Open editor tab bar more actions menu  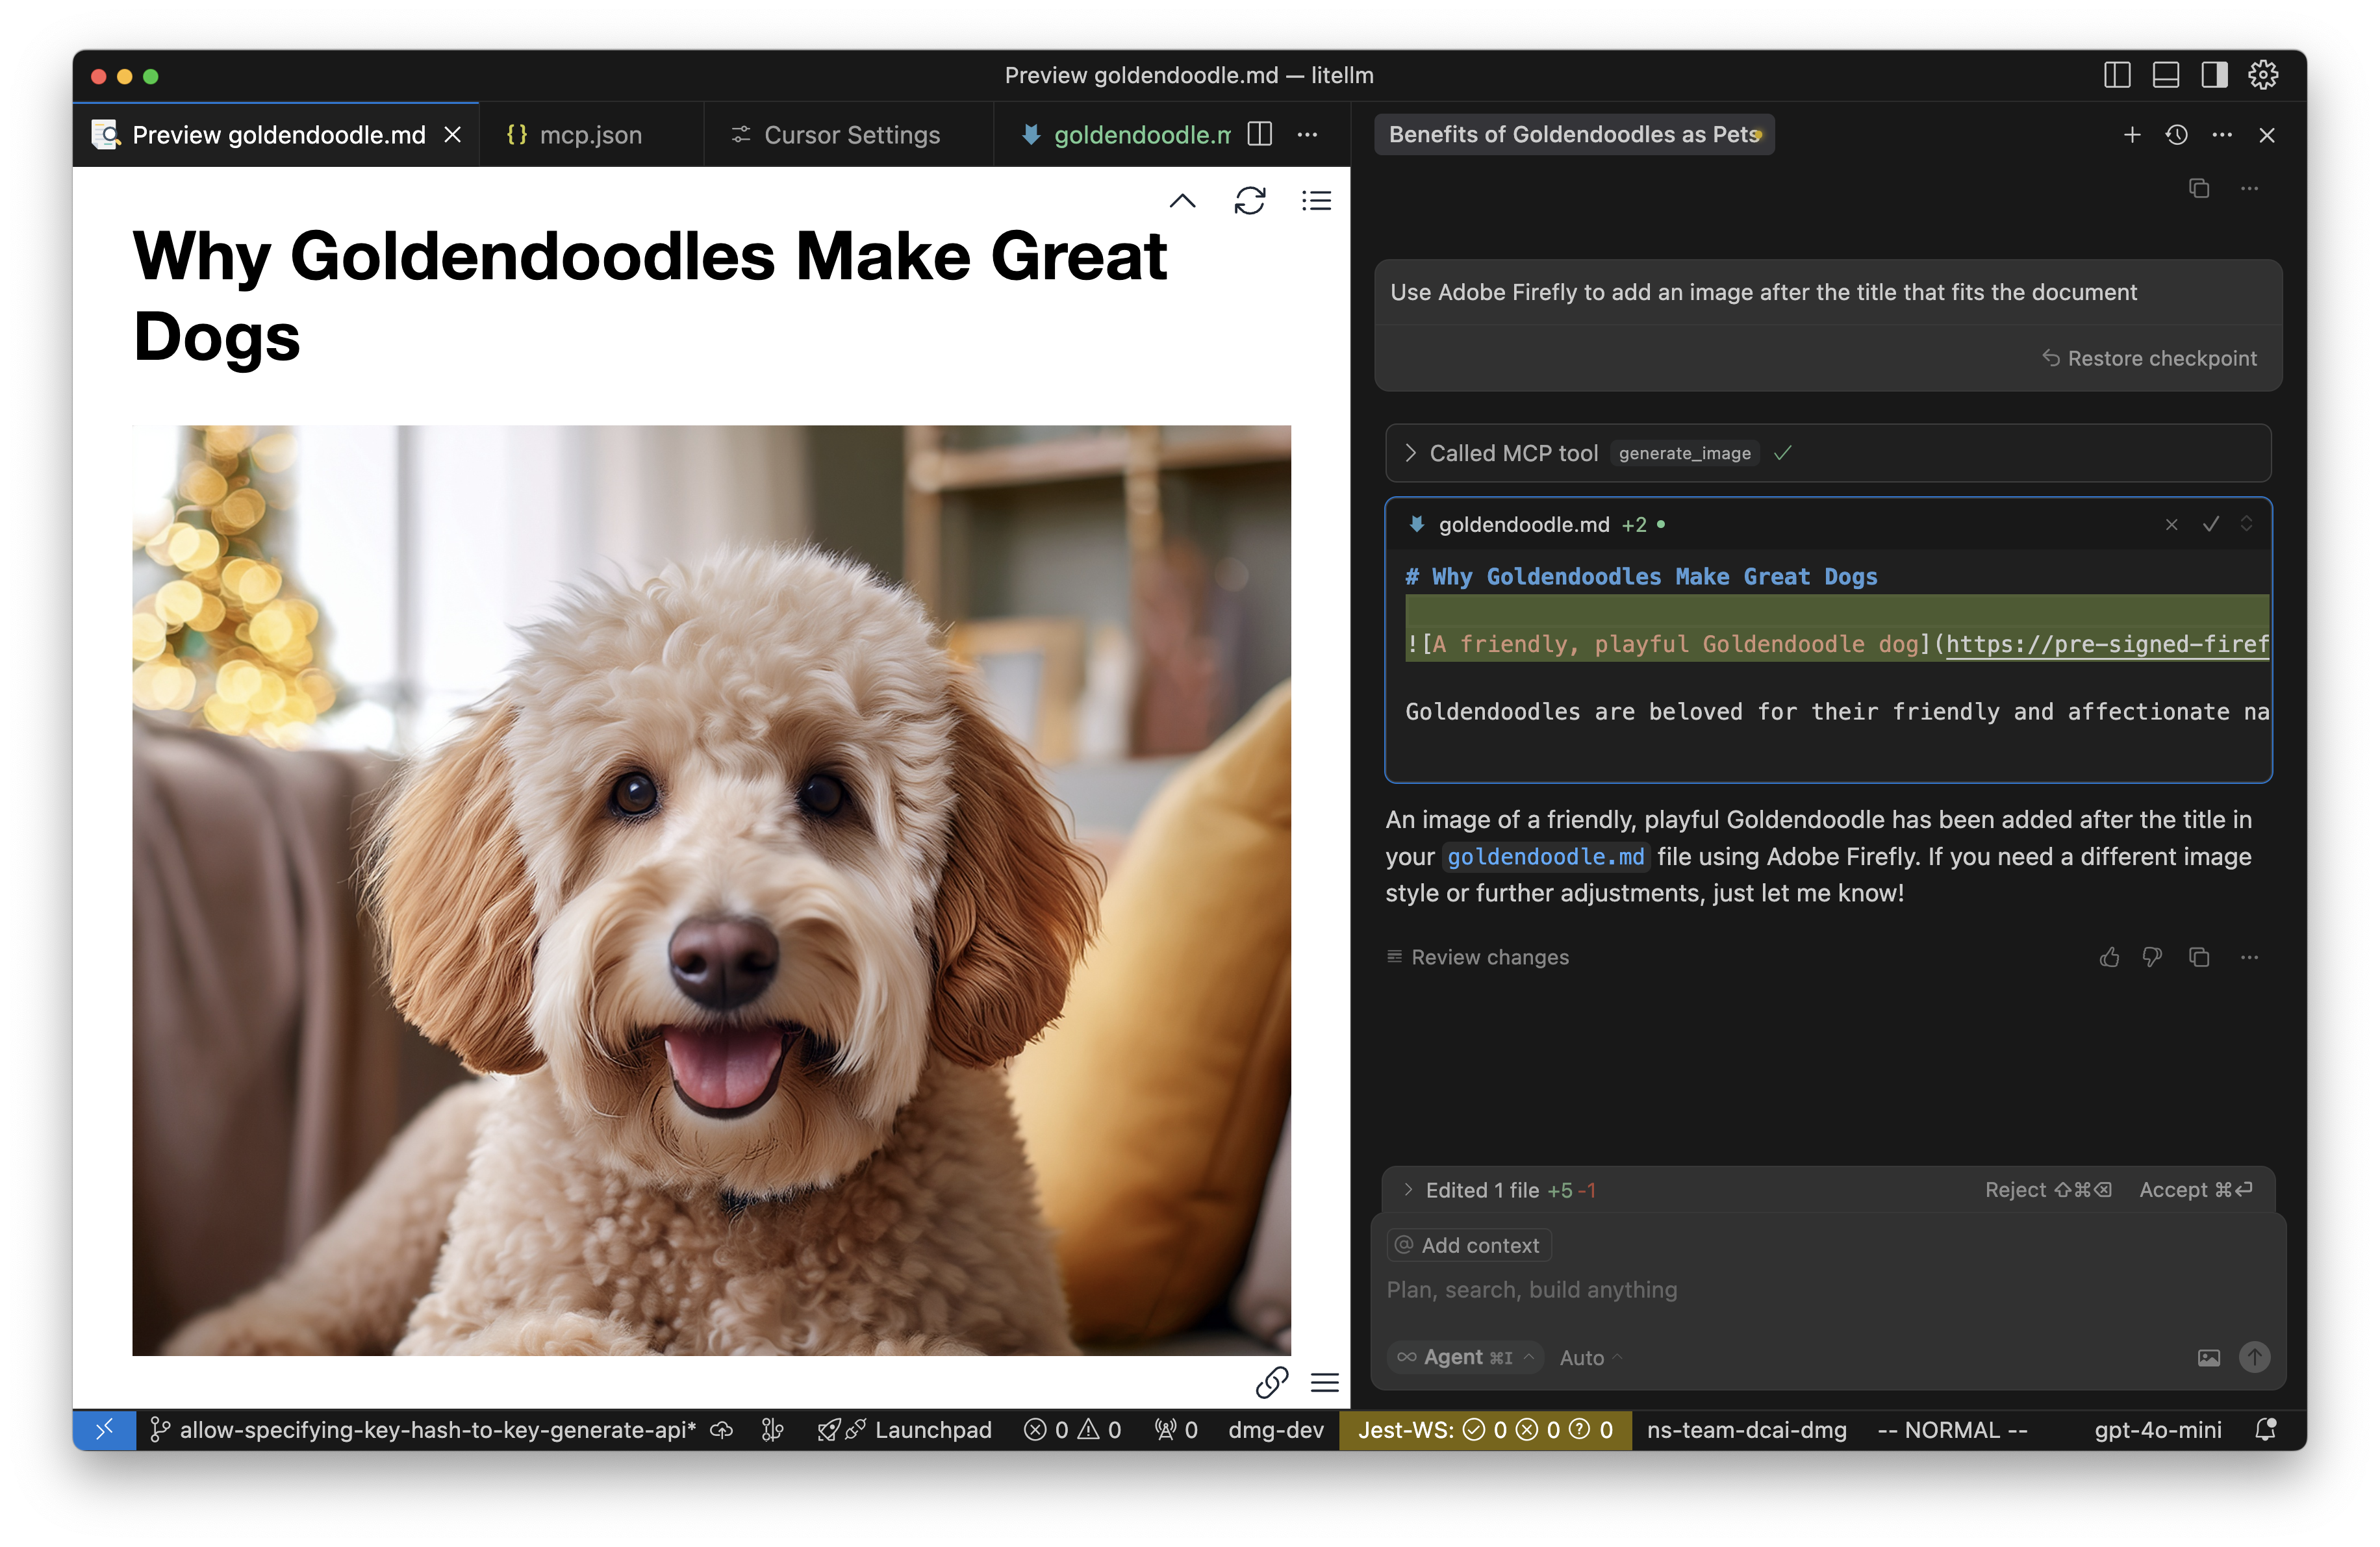tap(1307, 134)
